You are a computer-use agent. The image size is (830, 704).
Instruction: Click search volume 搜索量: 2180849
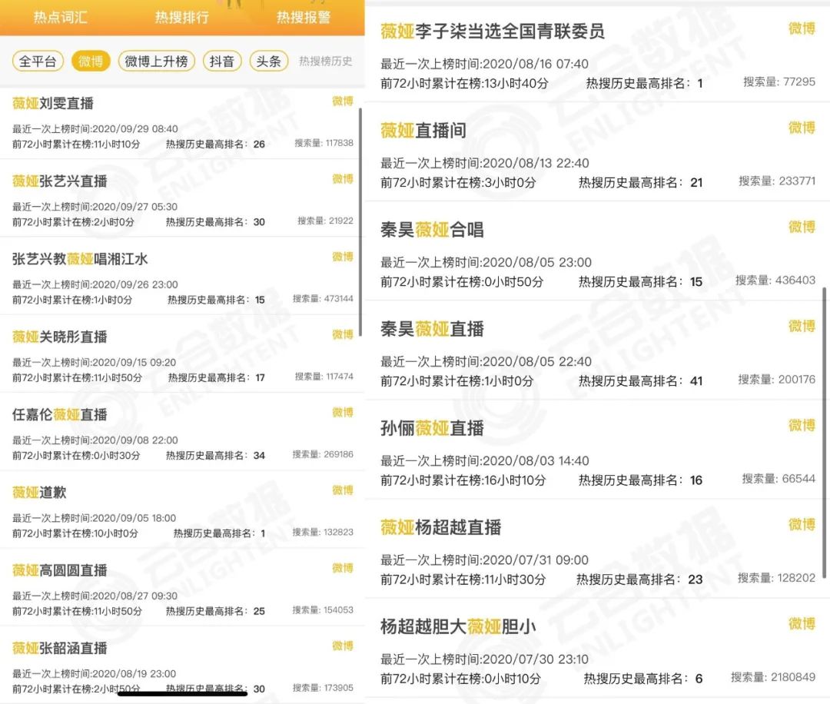click(773, 677)
